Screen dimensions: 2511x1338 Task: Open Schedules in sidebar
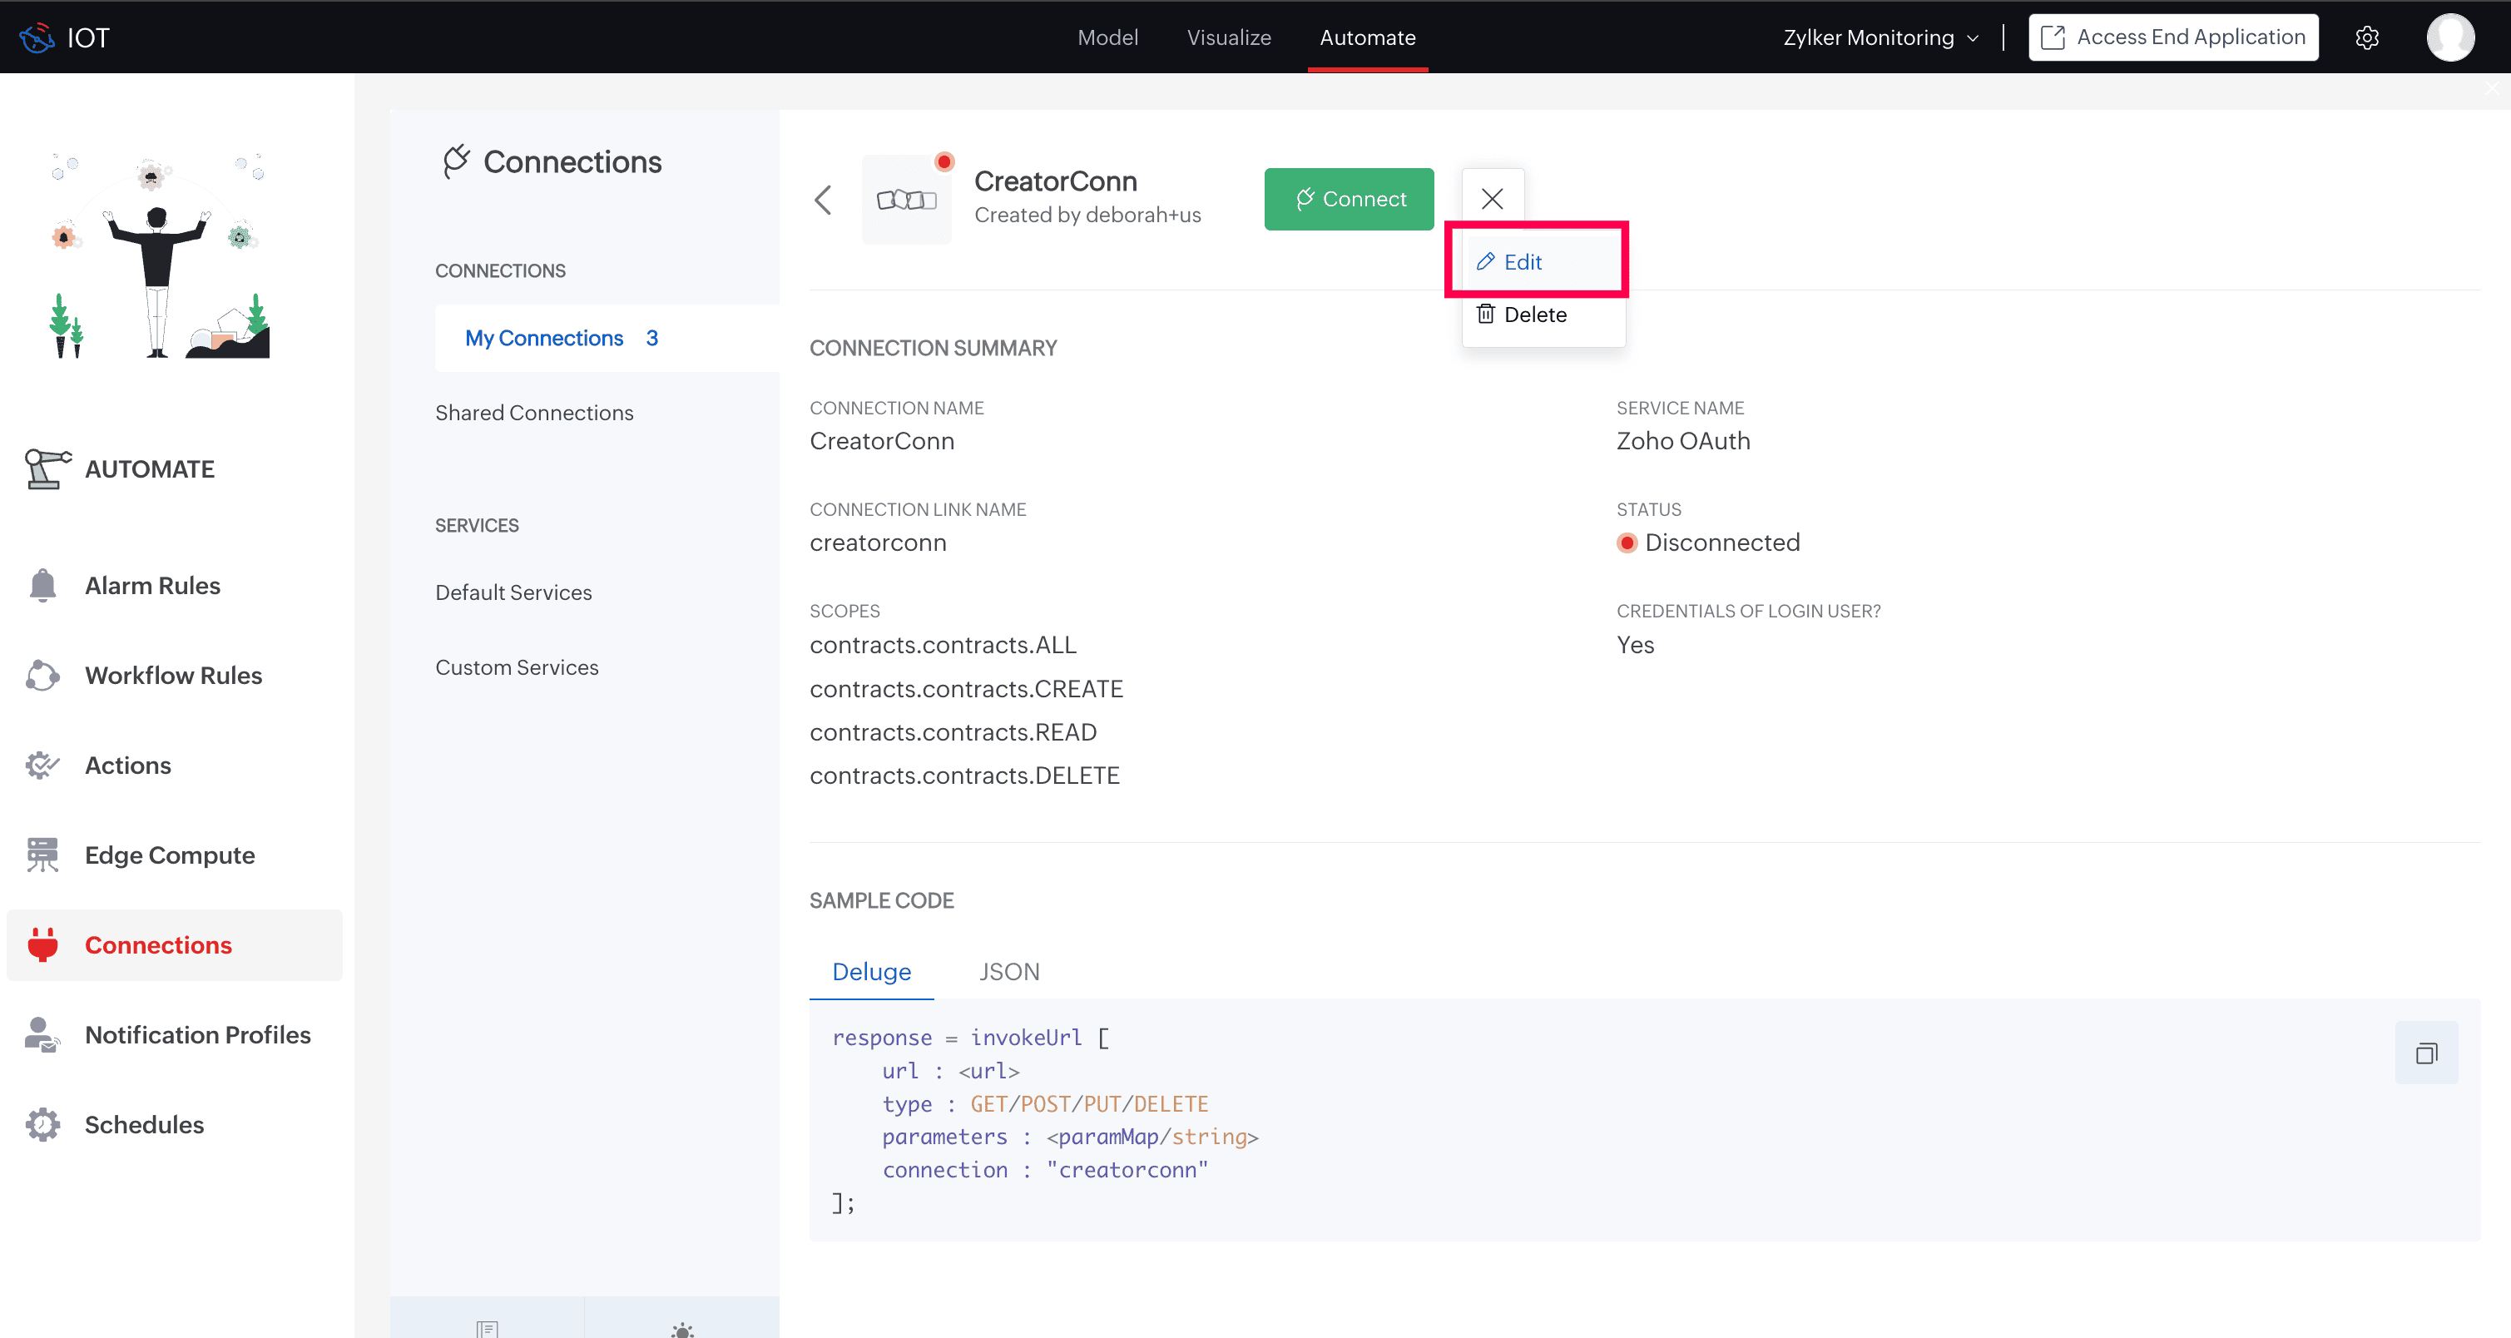144,1125
